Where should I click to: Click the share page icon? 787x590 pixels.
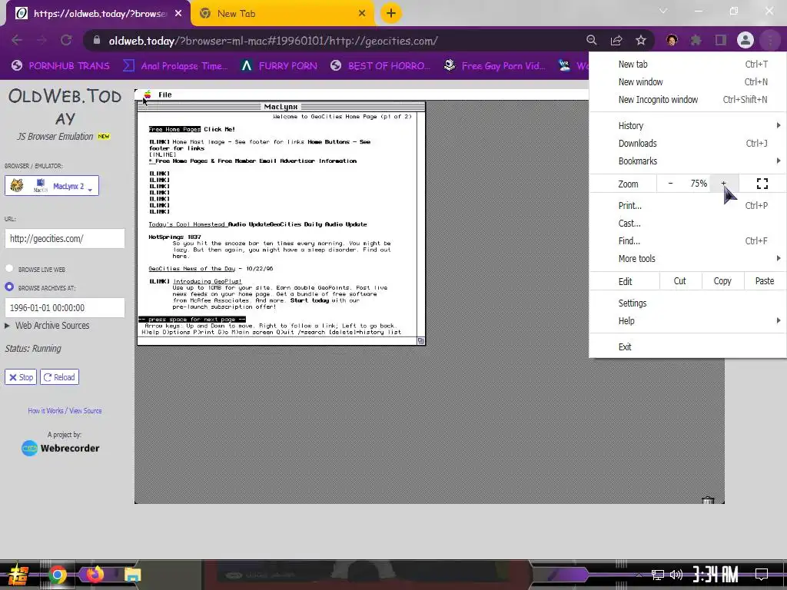click(x=616, y=40)
